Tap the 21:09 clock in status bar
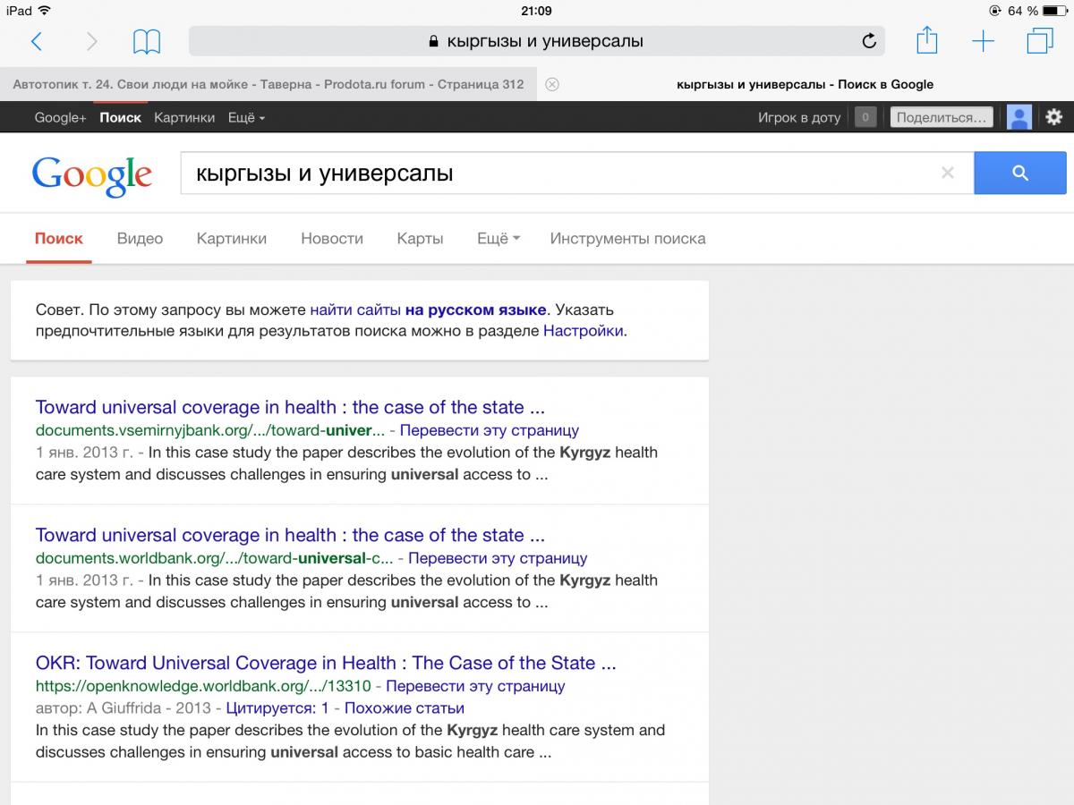The image size is (1074, 805). 536,11
